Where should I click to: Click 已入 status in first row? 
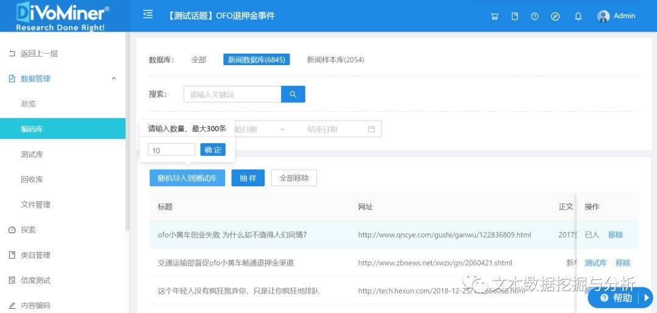(592, 235)
